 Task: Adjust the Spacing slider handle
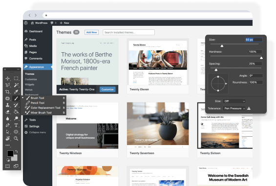[216, 70]
